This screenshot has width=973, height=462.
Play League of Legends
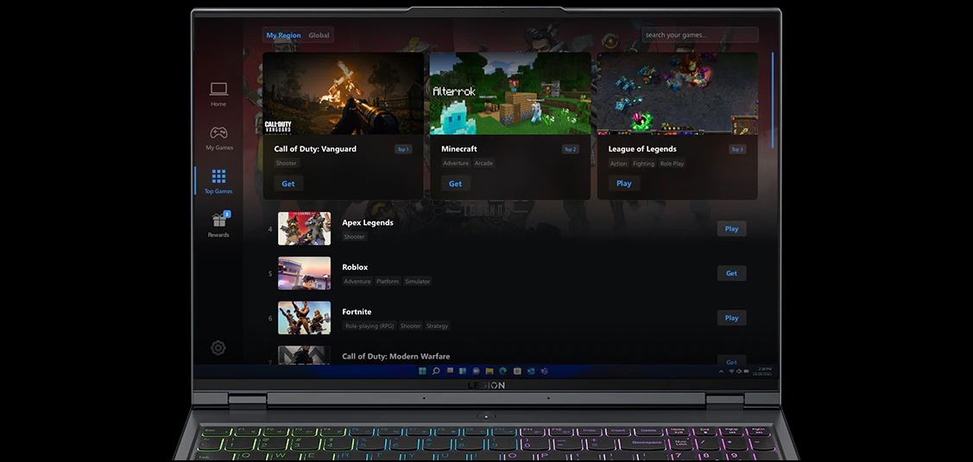[x=623, y=184]
